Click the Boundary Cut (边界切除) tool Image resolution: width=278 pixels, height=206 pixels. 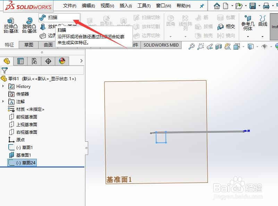(147, 36)
